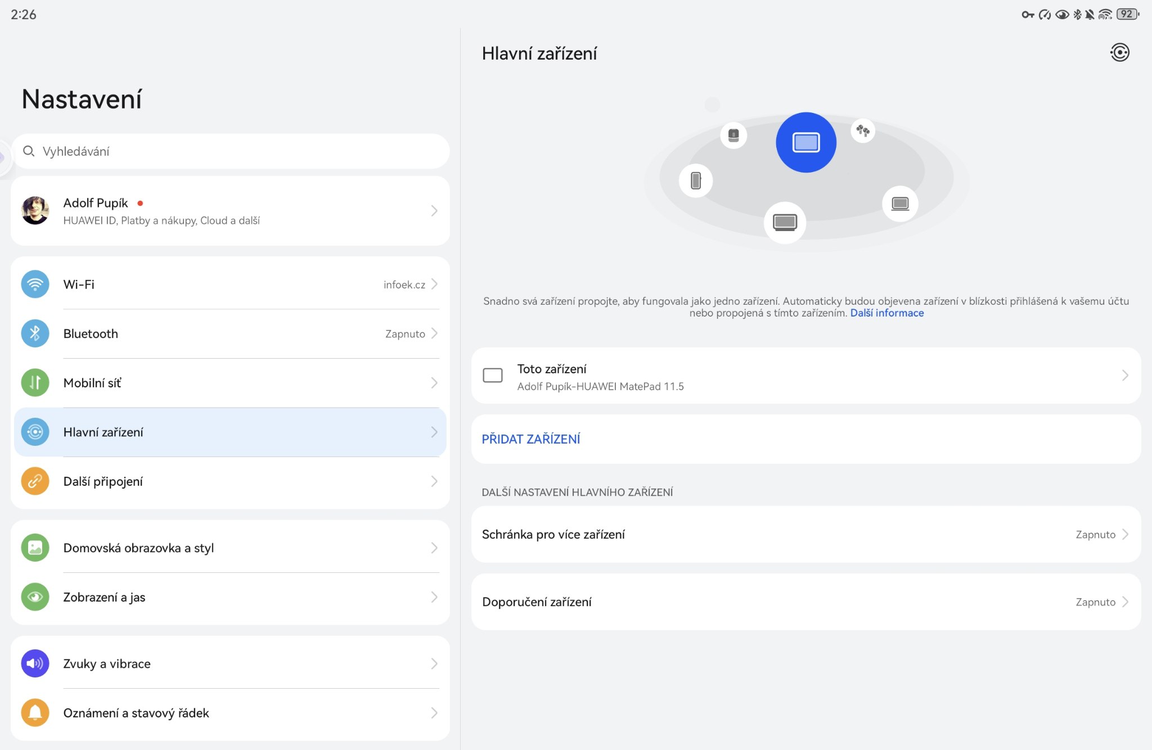Select the earbuds icon in device orbit
Viewport: 1152px width, 750px height.
tap(863, 131)
